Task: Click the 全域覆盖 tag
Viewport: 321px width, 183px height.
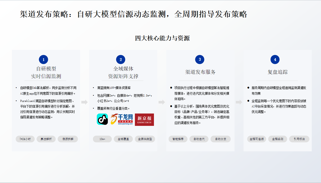Action: [x=123, y=139]
